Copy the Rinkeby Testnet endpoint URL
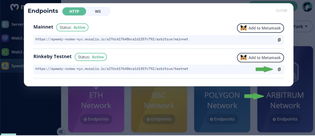Screen dimensions: 315x136 click(279, 70)
